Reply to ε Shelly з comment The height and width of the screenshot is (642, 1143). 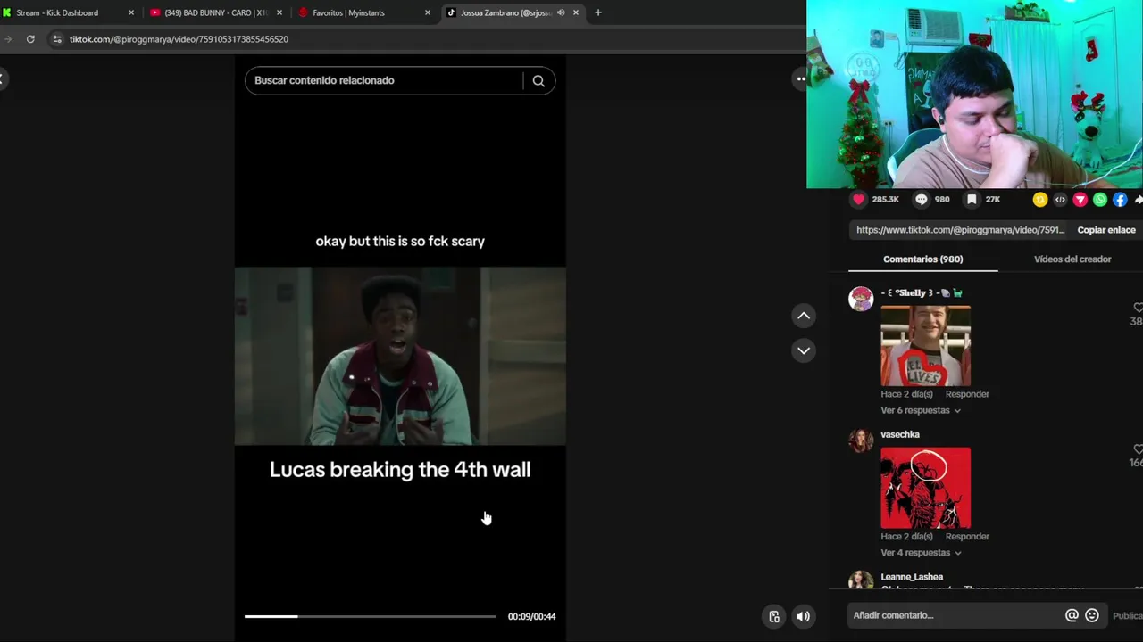tap(967, 394)
